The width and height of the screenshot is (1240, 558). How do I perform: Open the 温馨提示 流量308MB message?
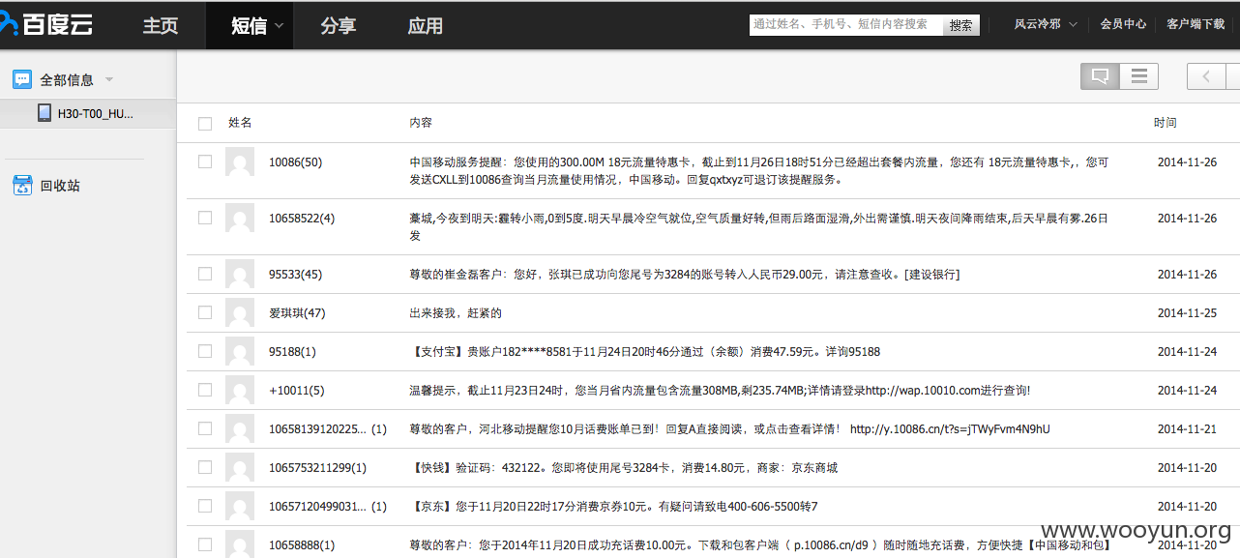click(720, 391)
